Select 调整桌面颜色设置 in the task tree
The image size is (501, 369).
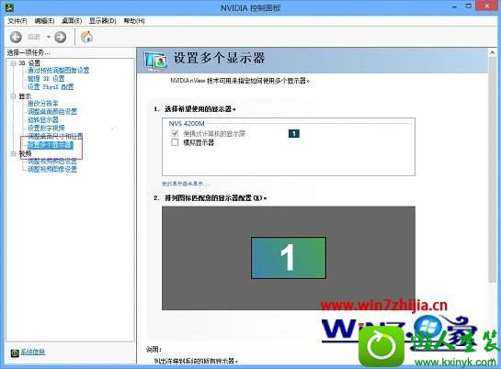(52, 112)
